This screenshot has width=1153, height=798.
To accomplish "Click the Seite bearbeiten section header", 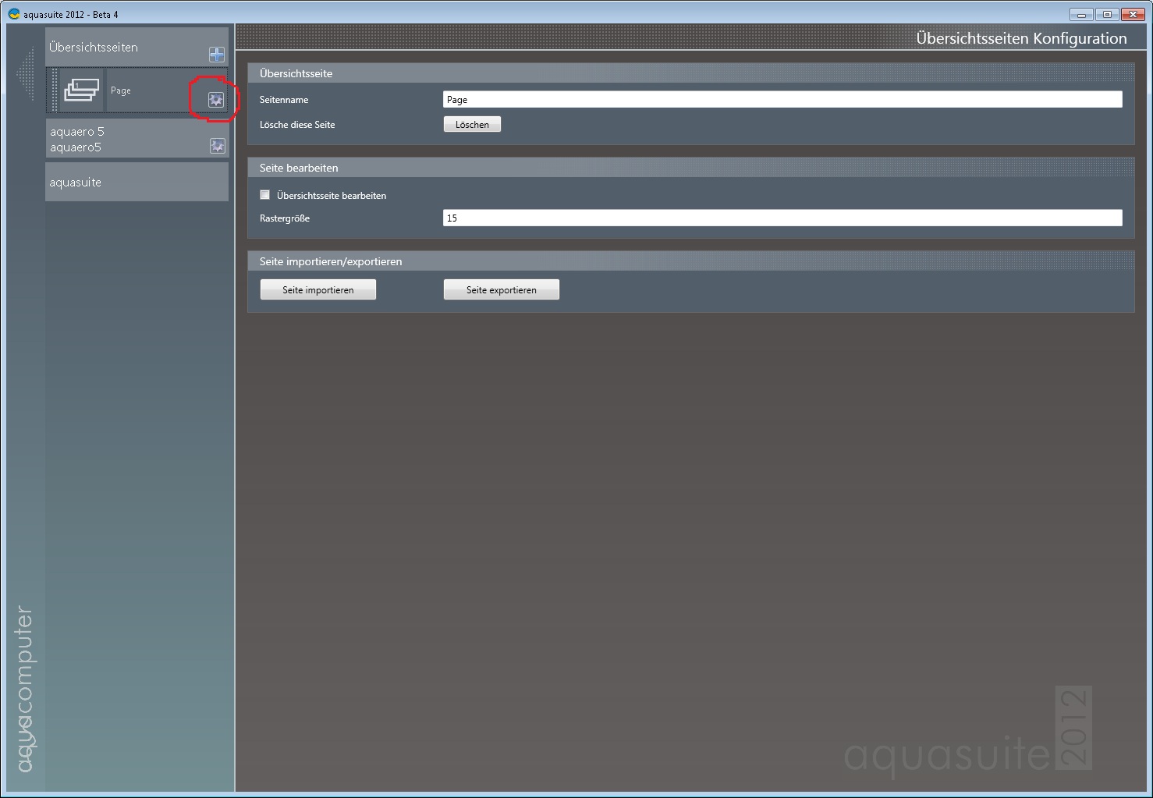I will pyautogui.click(x=690, y=168).
